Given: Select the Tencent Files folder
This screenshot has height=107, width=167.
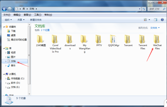Looking at the screenshot, I should 143,42.
